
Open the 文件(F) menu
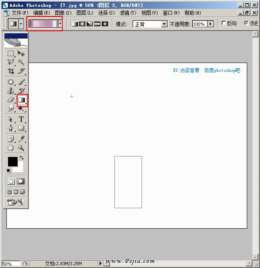click(20, 13)
